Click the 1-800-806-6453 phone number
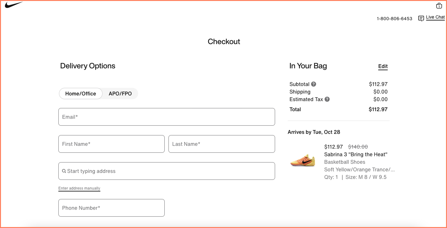This screenshot has height=228, width=447. click(394, 19)
